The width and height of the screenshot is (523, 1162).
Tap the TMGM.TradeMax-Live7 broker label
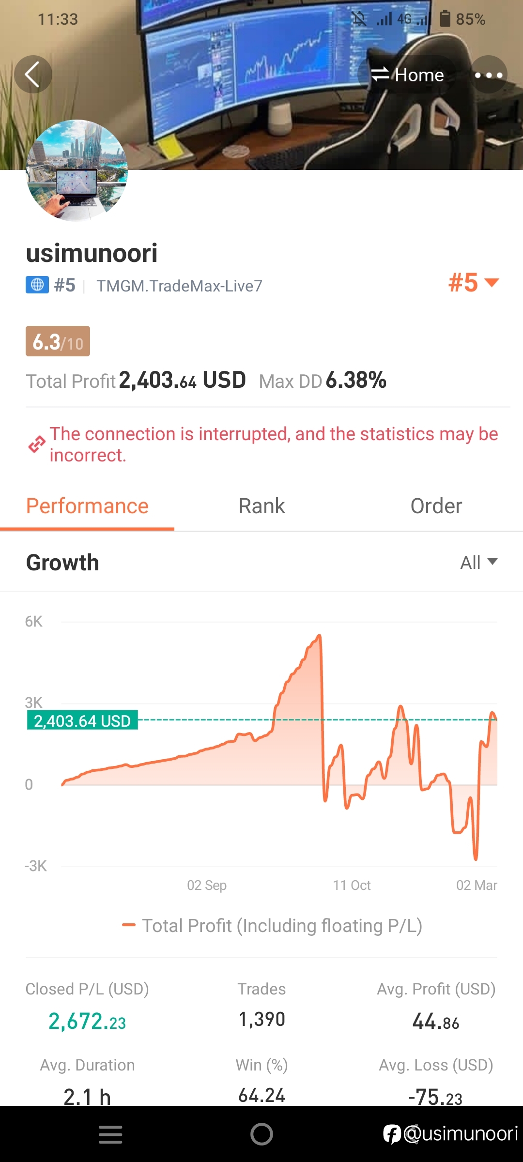coord(179,286)
